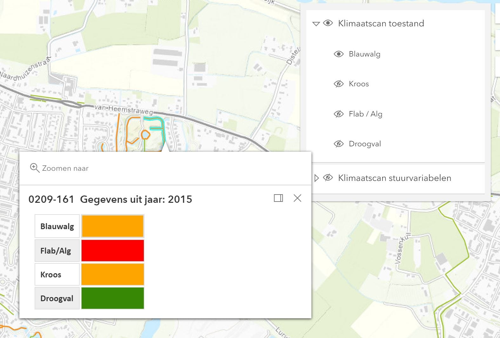The width and height of the screenshot is (500, 338).
Task: Click the red Flab/Alg color swatch
Action: (x=113, y=250)
